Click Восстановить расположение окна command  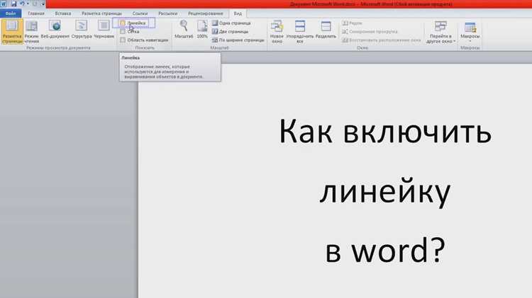[382, 40]
